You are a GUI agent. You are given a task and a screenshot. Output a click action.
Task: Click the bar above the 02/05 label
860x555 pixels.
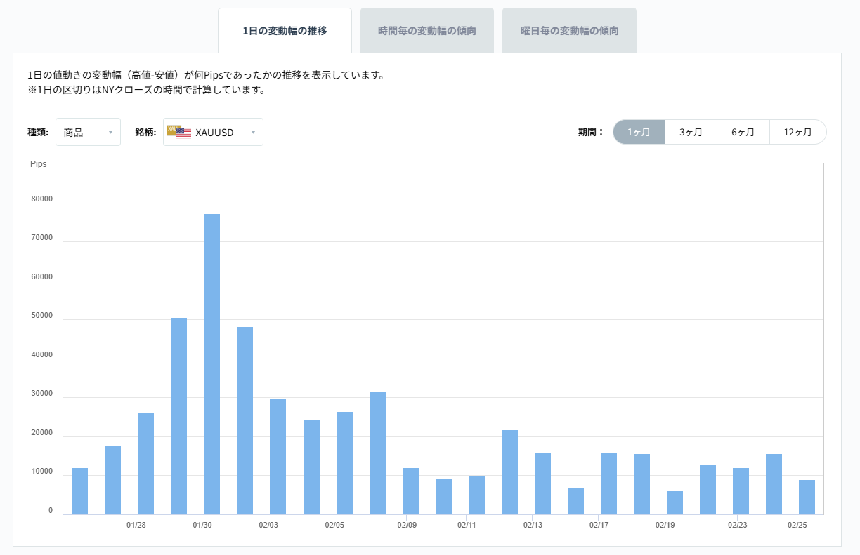(x=344, y=460)
